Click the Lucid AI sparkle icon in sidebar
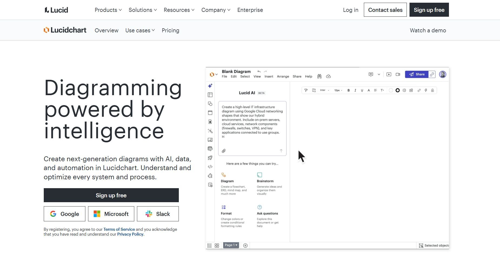The height and width of the screenshot is (265, 500). coord(210,86)
